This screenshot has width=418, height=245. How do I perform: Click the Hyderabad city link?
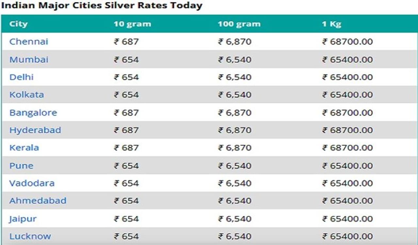pos(35,130)
